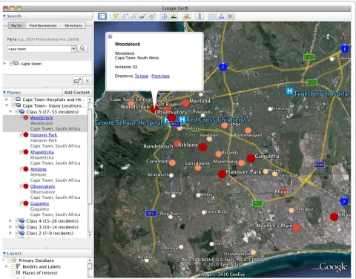
Task: Switch to Find Businesses tab
Action: [43, 25]
